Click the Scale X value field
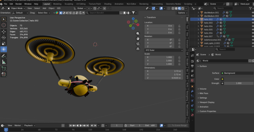 159,57
